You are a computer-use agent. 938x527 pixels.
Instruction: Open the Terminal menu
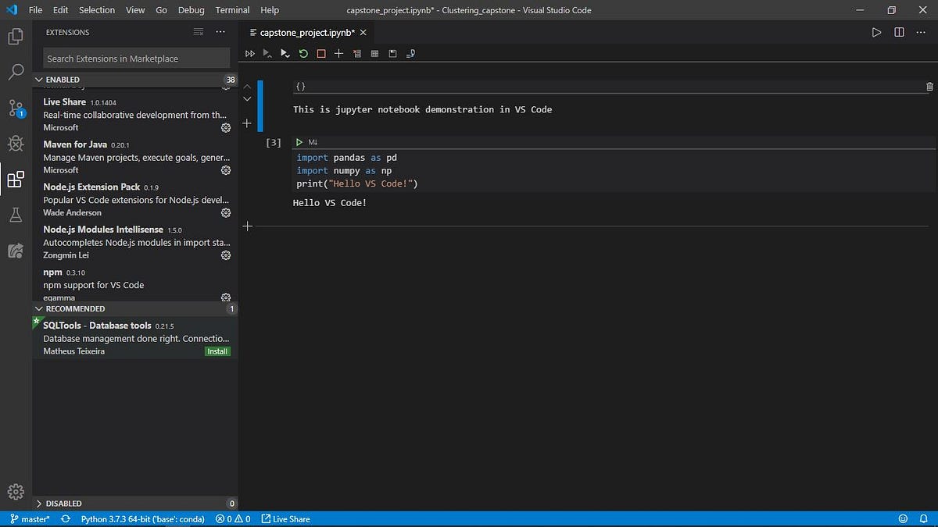pyautogui.click(x=232, y=10)
